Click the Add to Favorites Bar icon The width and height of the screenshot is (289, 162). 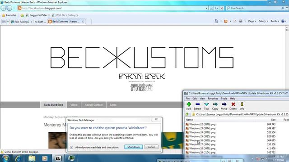pos(22,15)
